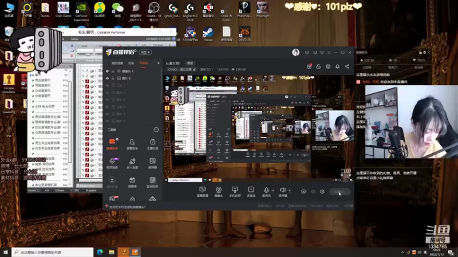Toggle visibility of 图片 7 source
The width and height of the screenshot is (458, 257).
[x=107, y=93]
